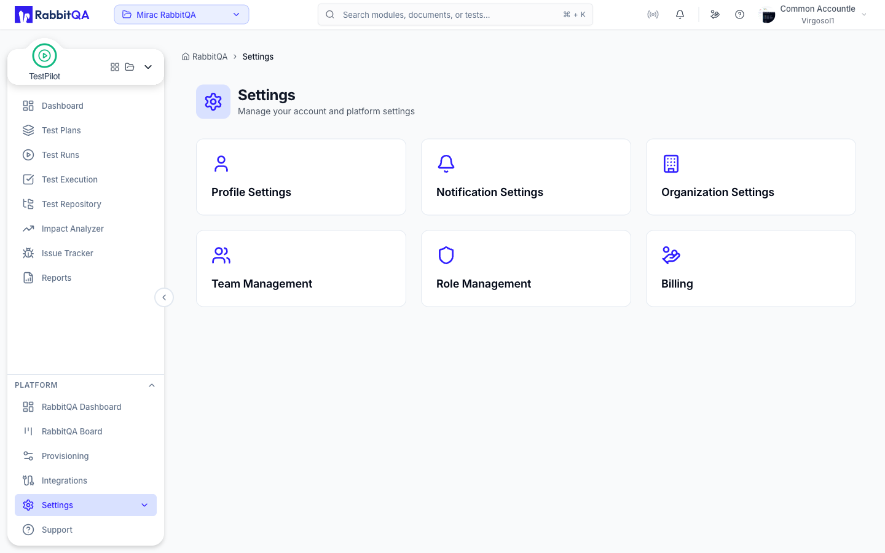Screen dimensions: 885x553
Task: Open Impact Analyzer in the sidebar
Action: pyautogui.click(x=85, y=229)
